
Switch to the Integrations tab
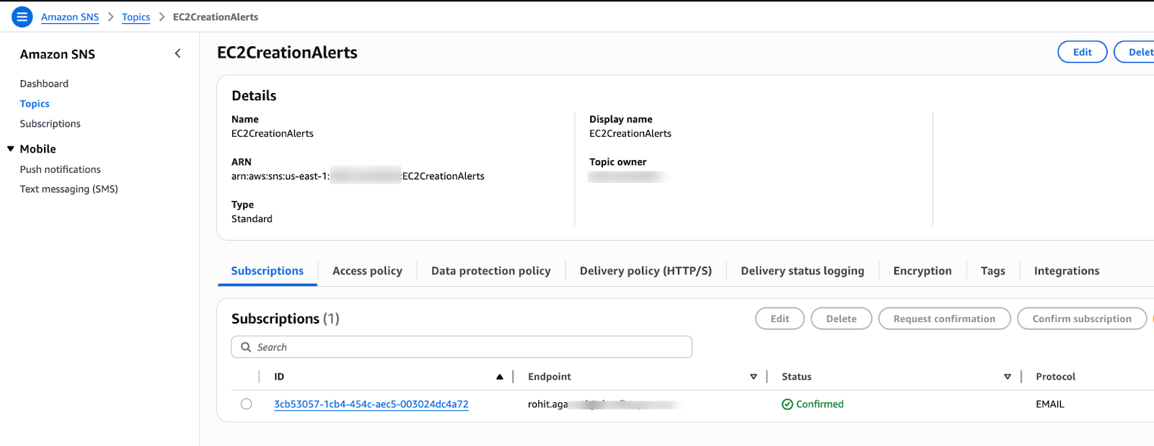[1066, 271]
